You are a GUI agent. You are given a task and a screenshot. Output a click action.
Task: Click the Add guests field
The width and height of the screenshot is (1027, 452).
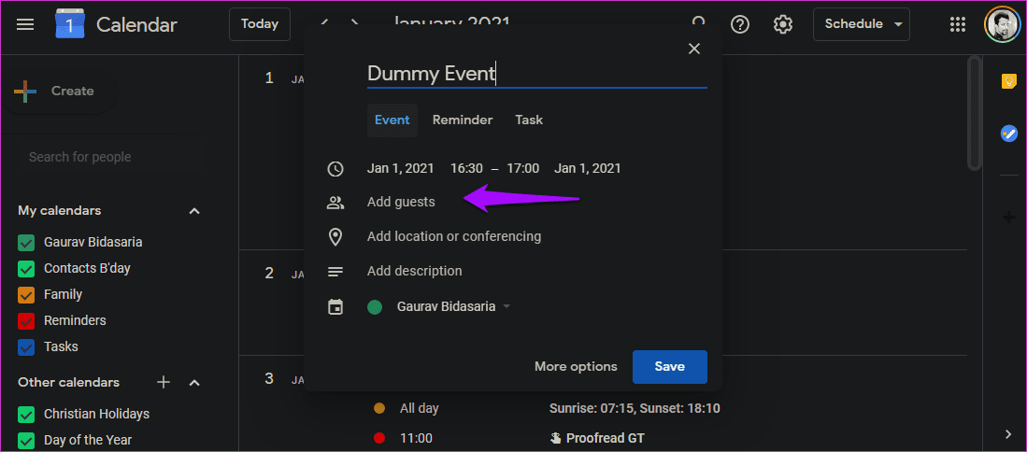click(401, 202)
